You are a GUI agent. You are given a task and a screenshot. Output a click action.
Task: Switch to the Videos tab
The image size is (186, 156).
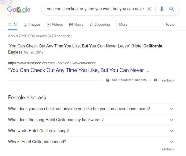(55, 25)
